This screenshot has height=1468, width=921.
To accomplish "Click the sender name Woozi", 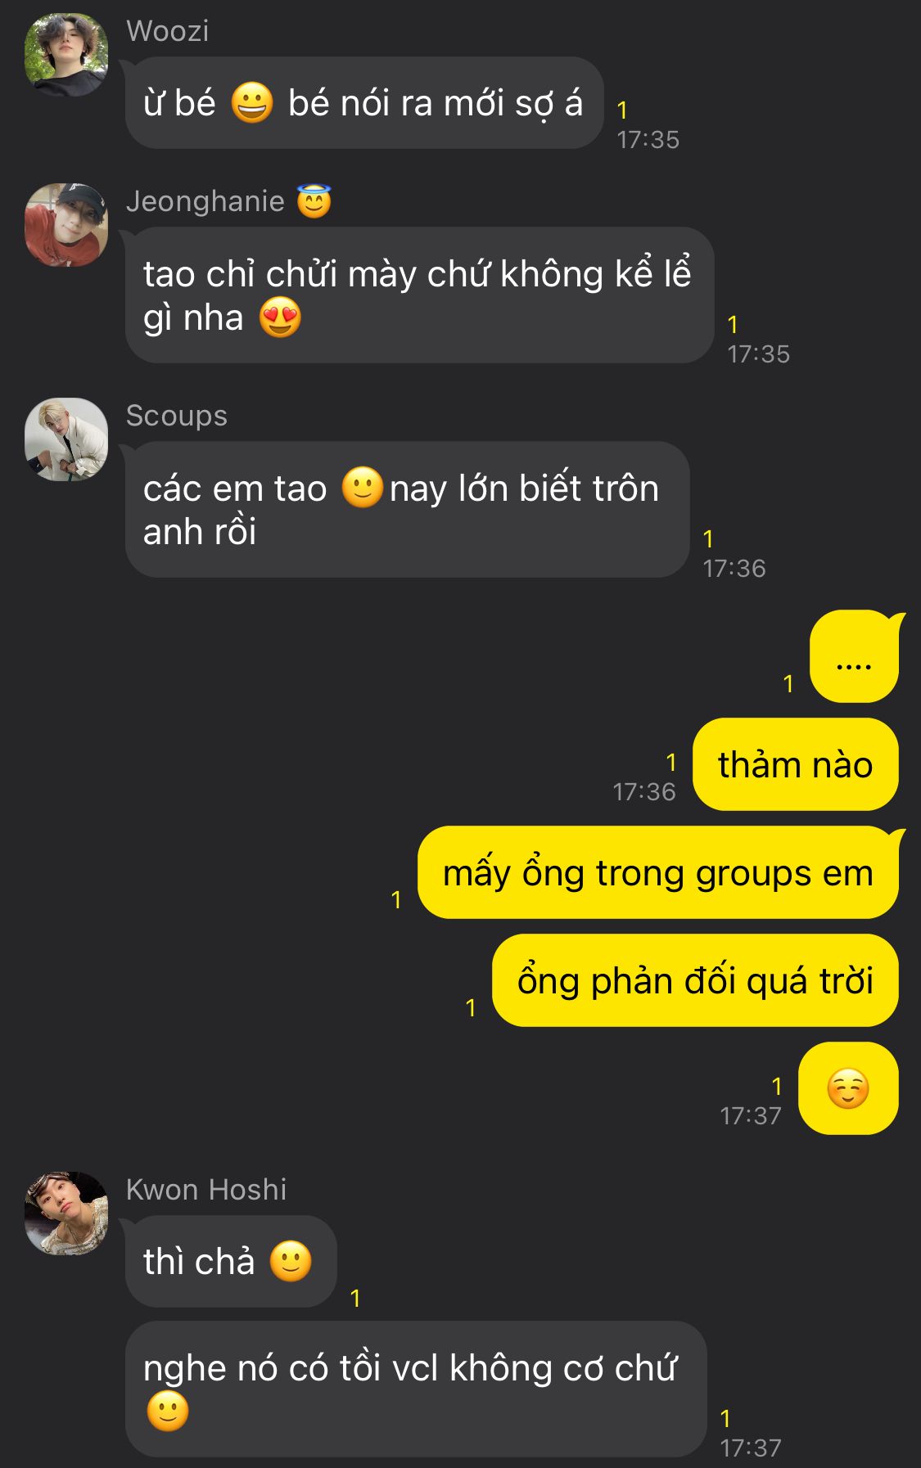I will 168,31.
